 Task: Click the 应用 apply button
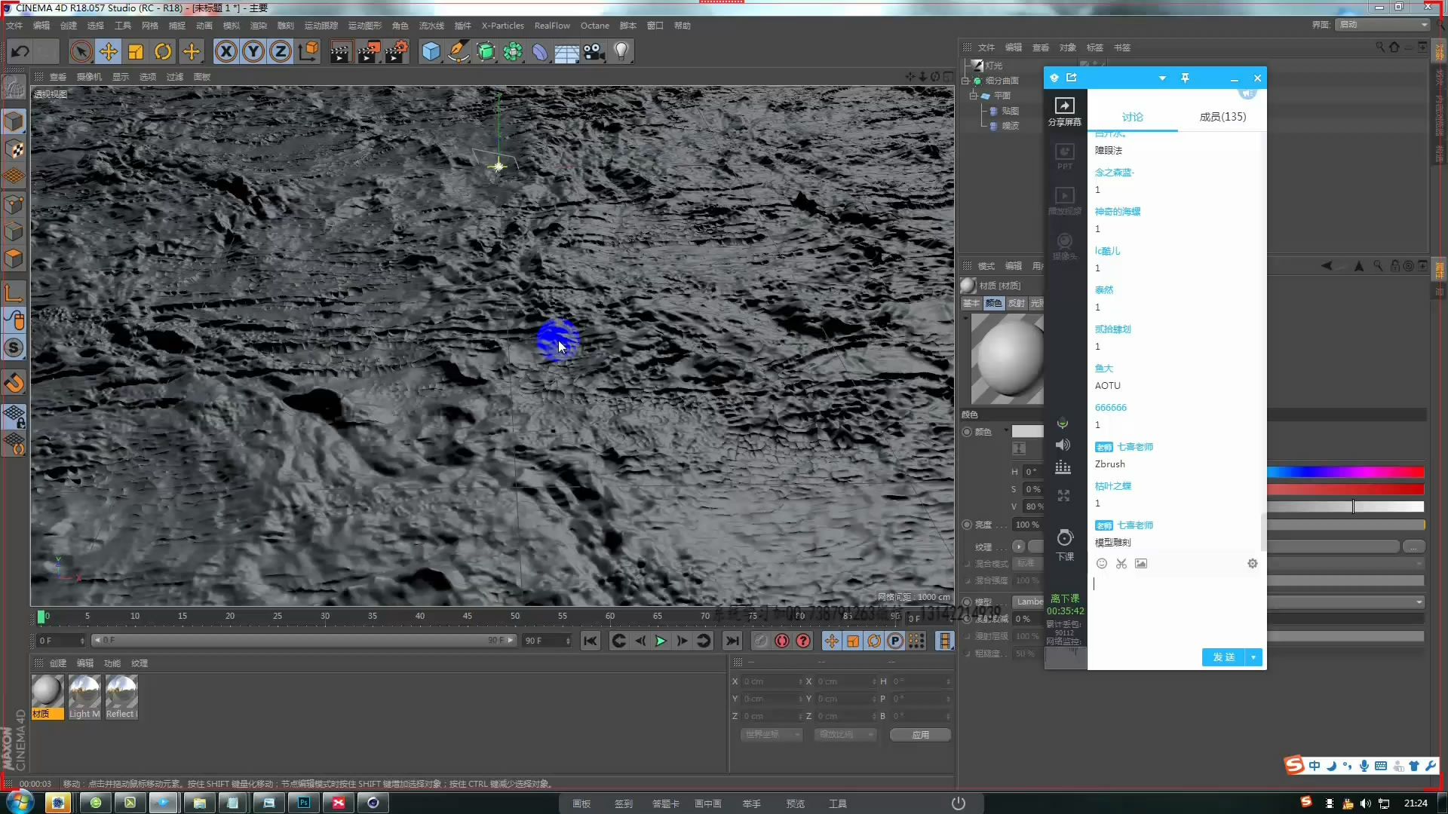pyautogui.click(x=920, y=735)
